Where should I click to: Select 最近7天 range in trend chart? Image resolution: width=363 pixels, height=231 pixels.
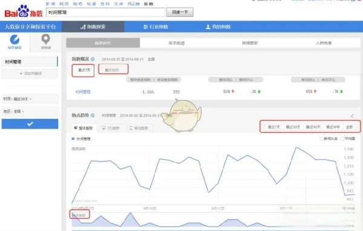click(274, 127)
